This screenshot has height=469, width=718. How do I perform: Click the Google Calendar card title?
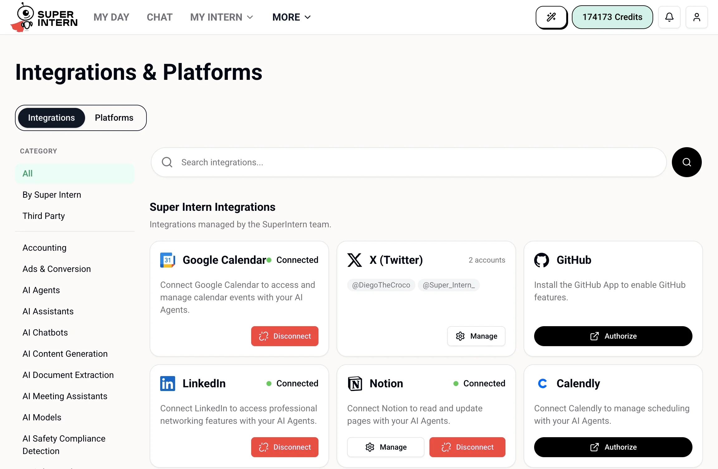224,260
